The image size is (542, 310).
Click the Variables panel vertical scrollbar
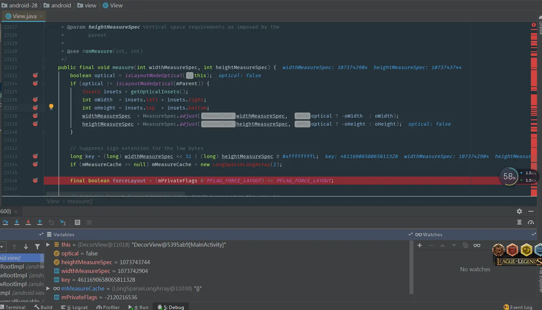tap(411, 268)
